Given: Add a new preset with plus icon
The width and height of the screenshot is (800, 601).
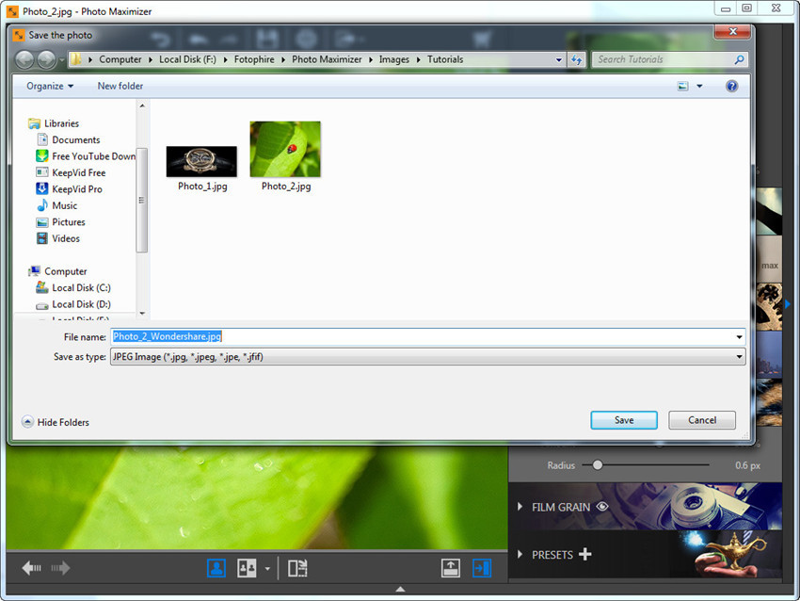Looking at the screenshot, I should click(x=584, y=554).
